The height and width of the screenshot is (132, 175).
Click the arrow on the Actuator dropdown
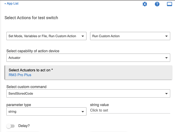click(x=166, y=58)
